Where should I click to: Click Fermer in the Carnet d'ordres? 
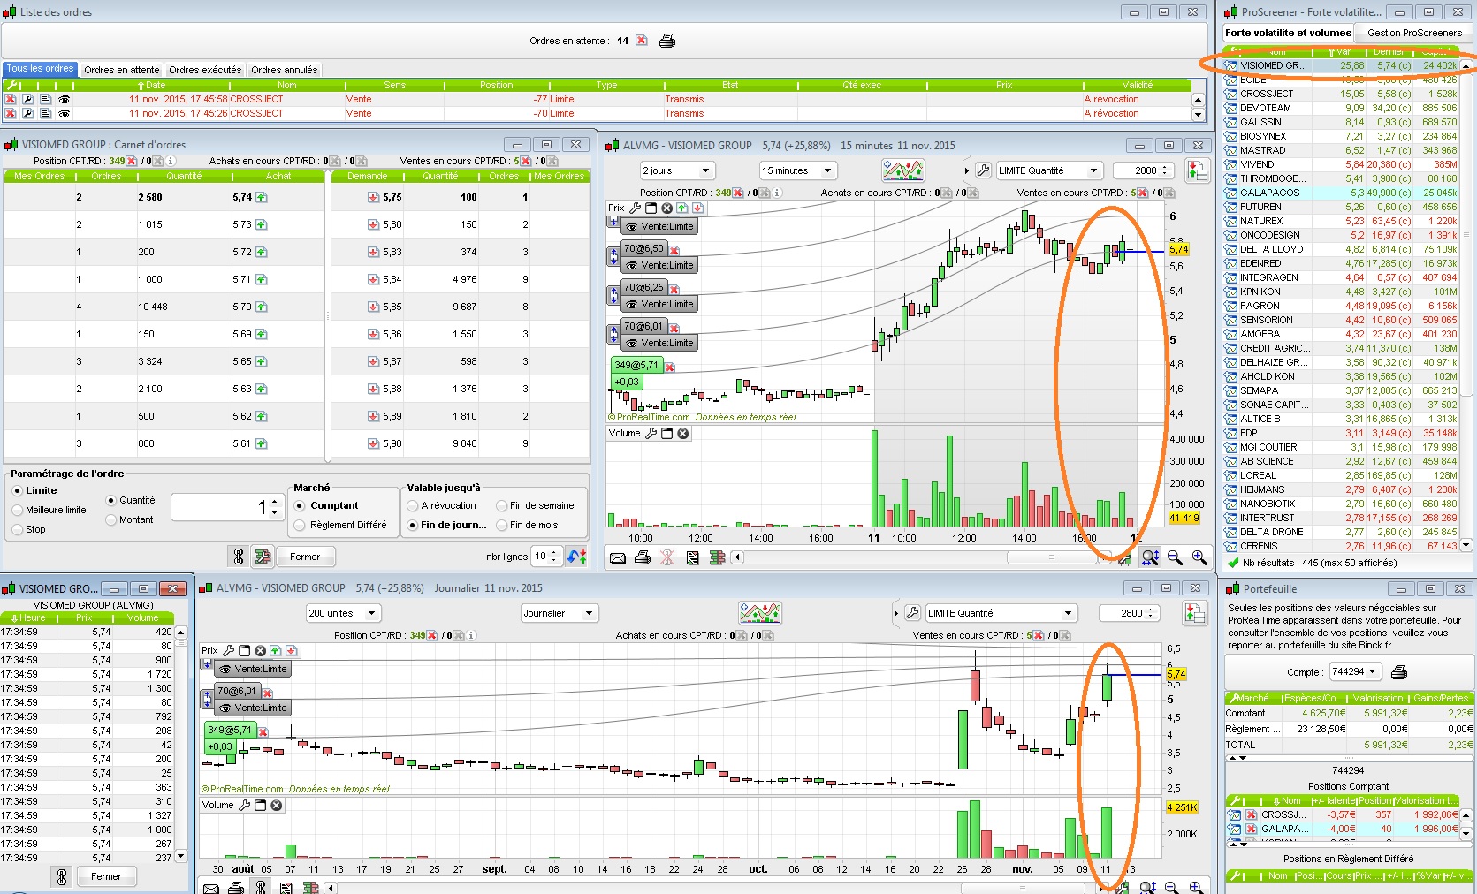tap(305, 557)
